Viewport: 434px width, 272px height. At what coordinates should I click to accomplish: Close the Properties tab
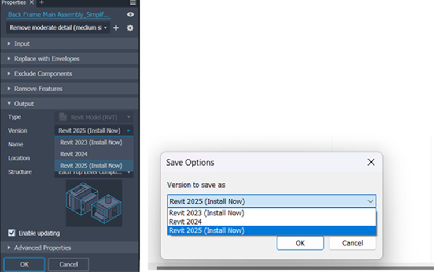coord(32,2)
